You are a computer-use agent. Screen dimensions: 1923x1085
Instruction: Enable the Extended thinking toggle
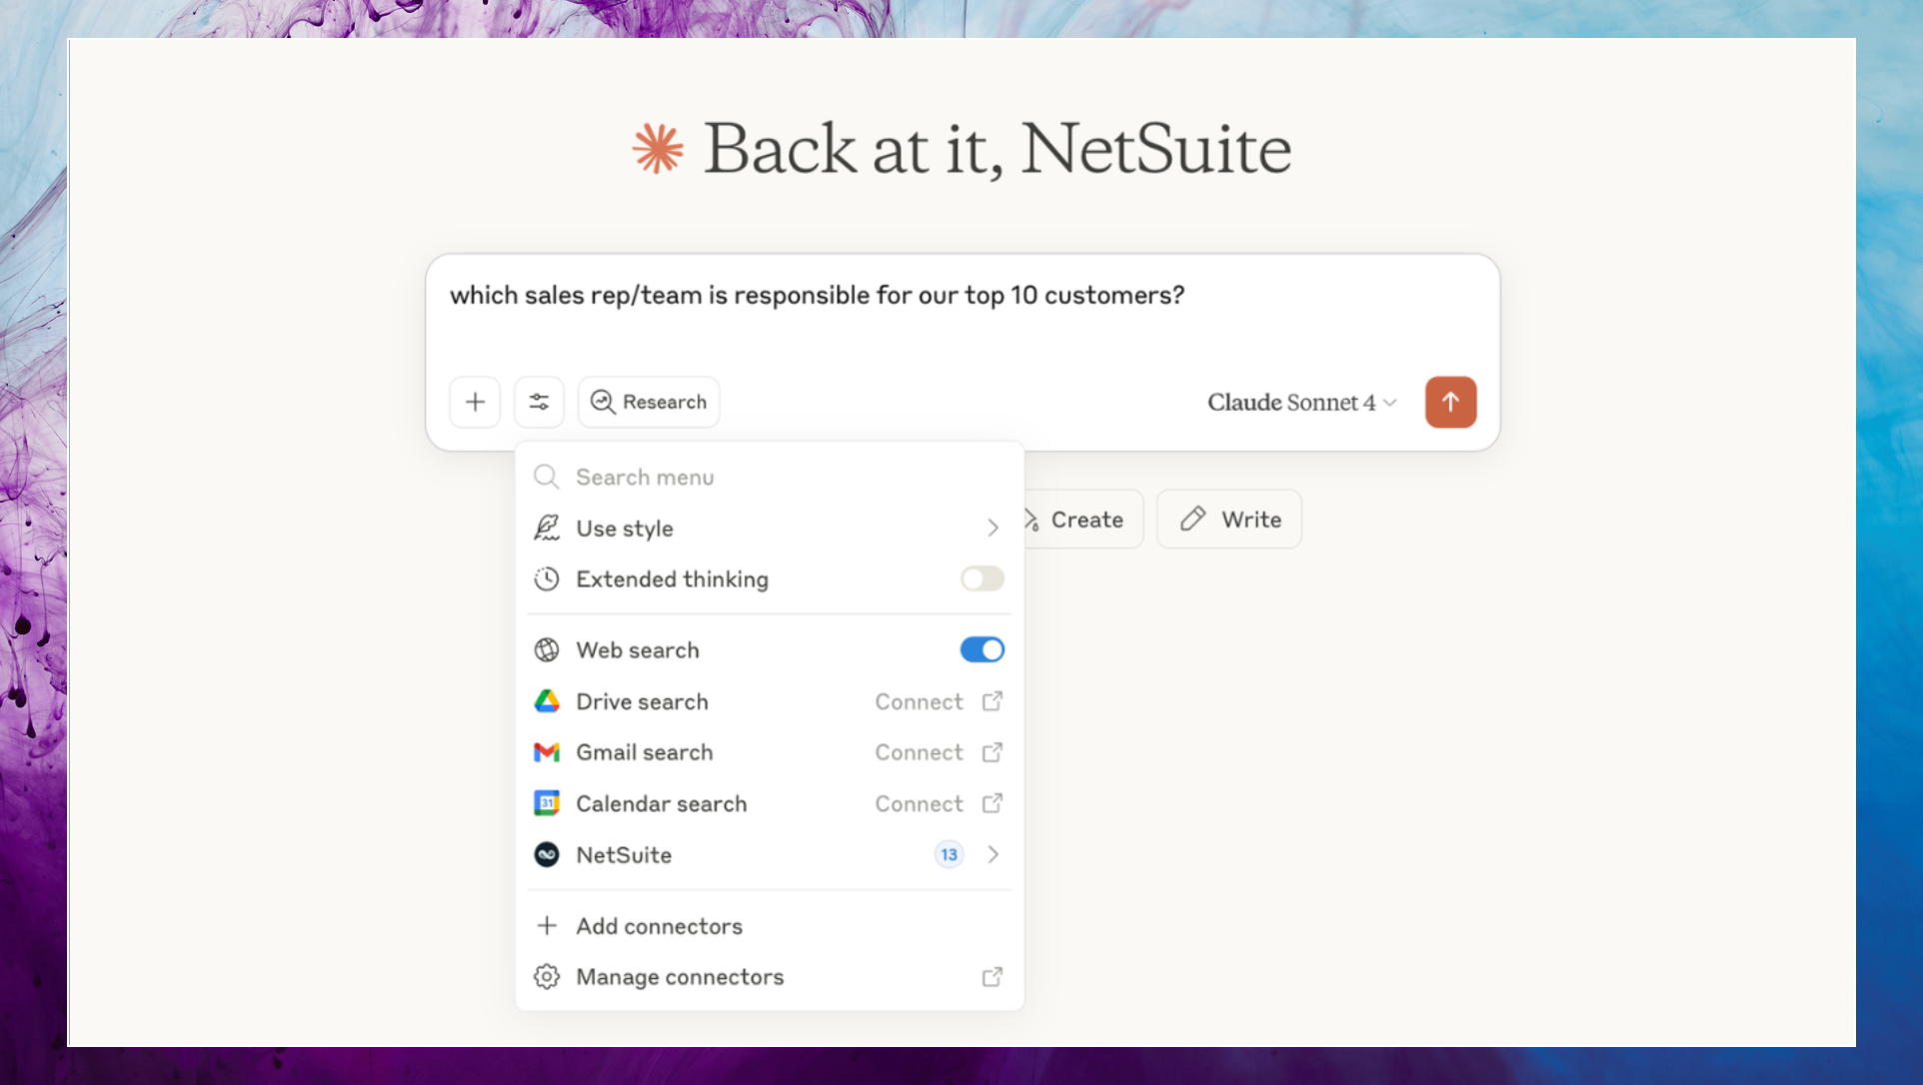(x=981, y=578)
